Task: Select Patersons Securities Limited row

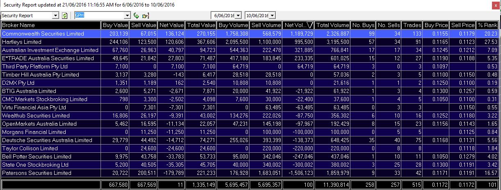Action: pos(250,173)
